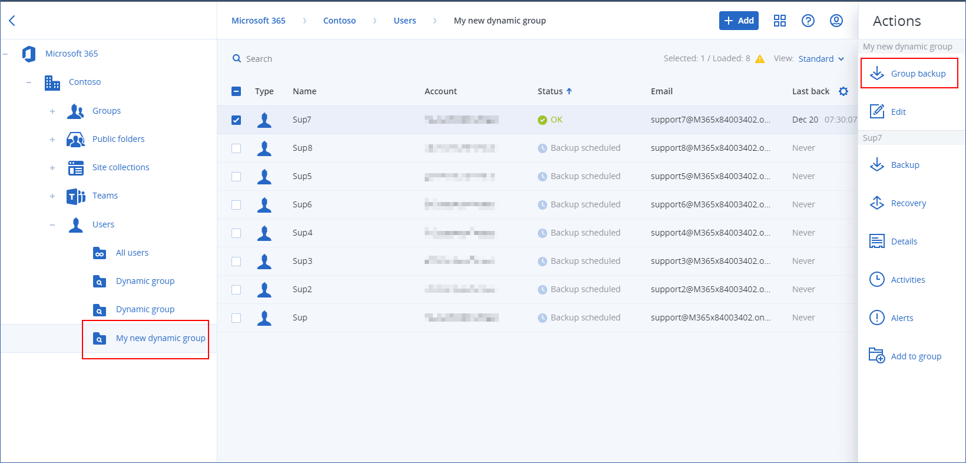Click the Alerts icon in Actions

[877, 318]
